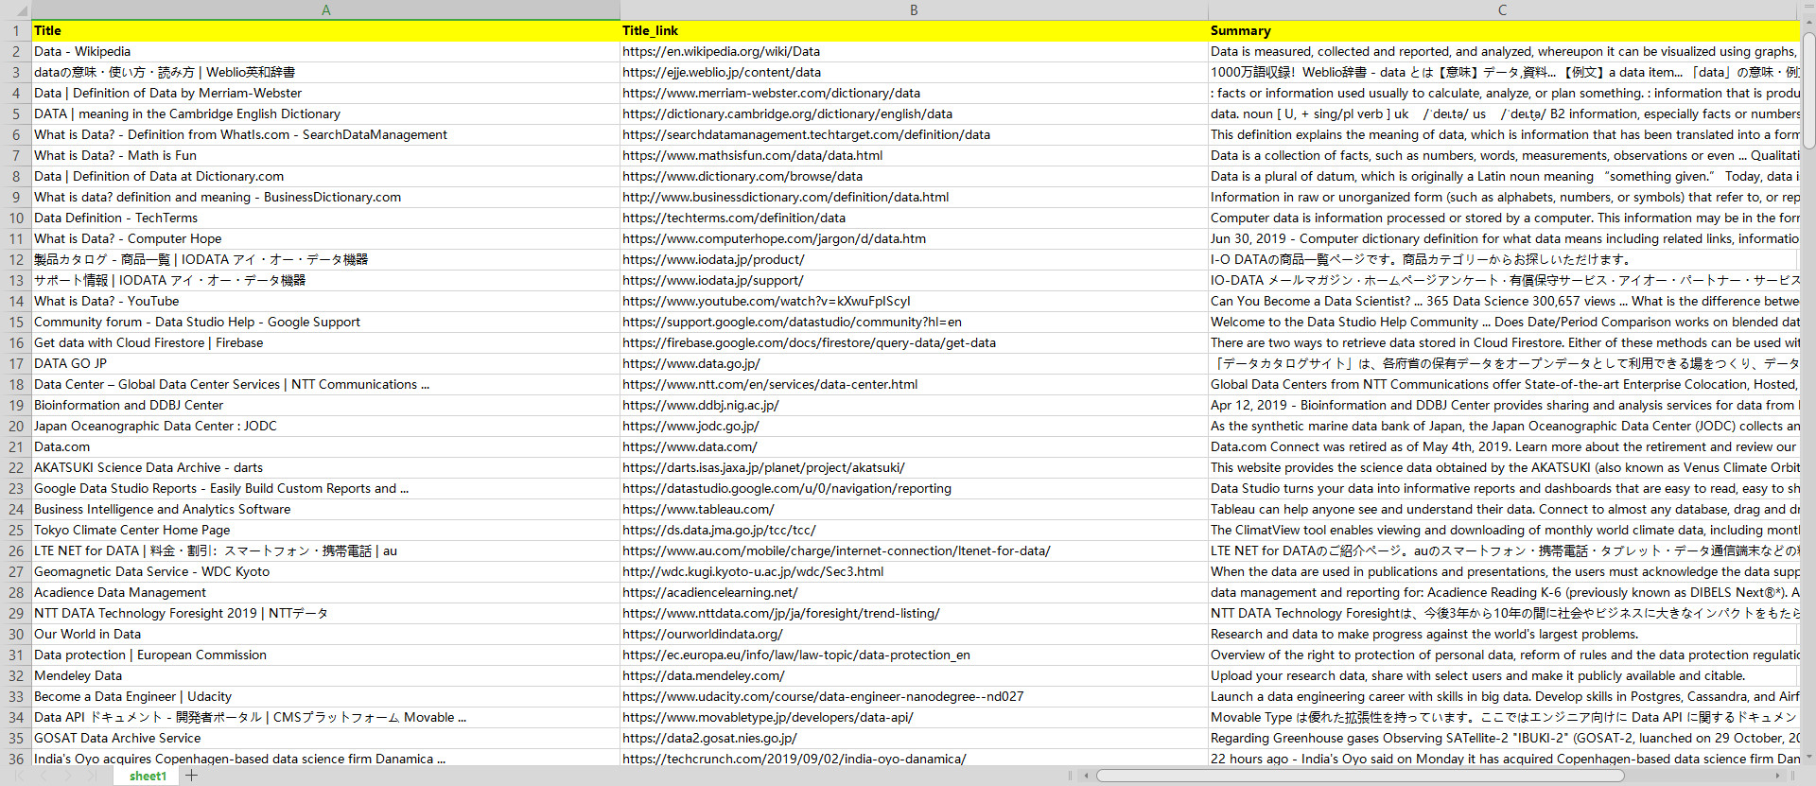Switch to the sheet1 tab
The height and width of the screenshot is (786, 1816).
(148, 776)
